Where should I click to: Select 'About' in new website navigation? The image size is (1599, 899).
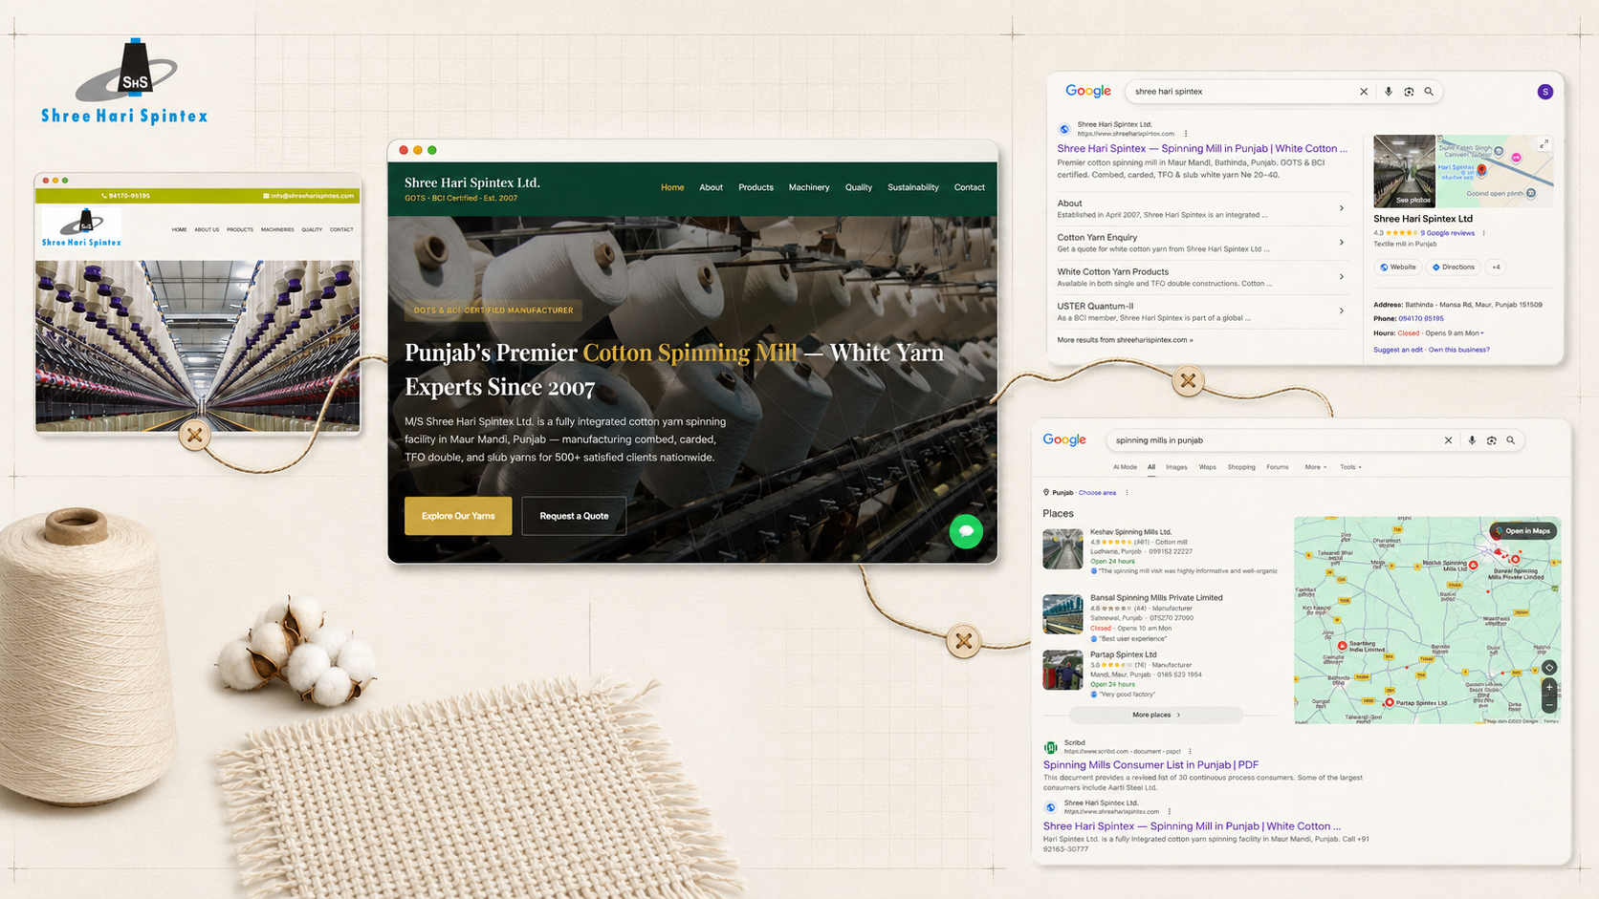pos(711,187)
